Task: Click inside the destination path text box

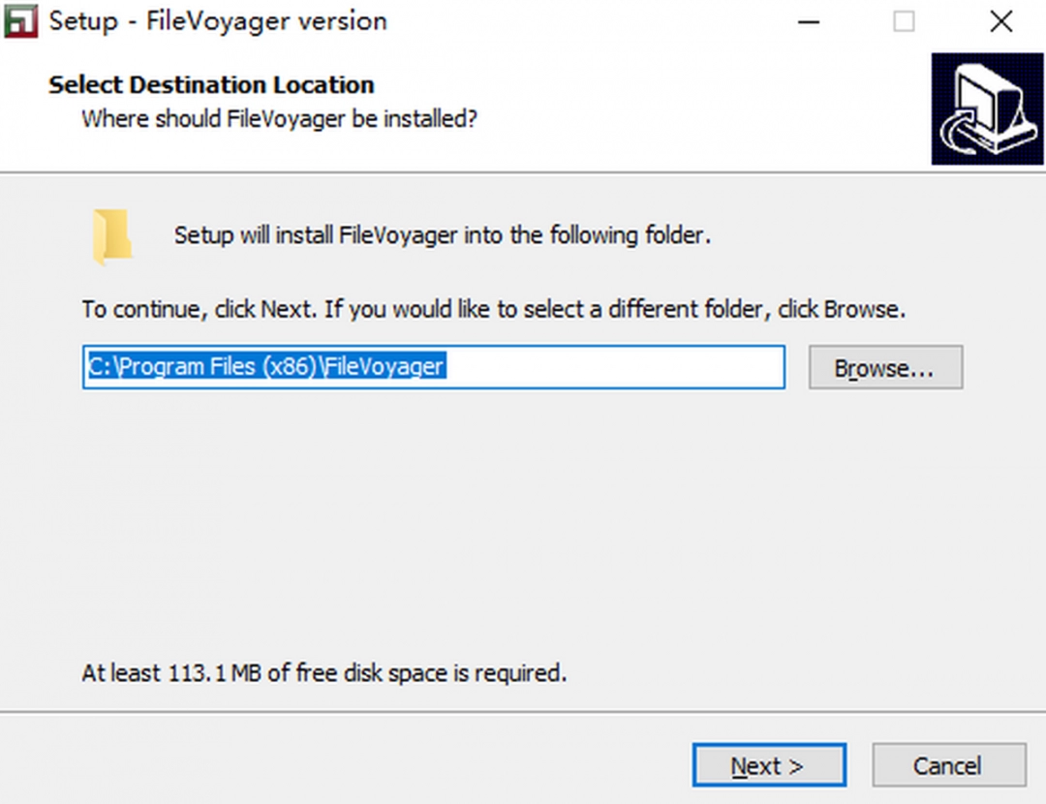Action: (433, 367)
